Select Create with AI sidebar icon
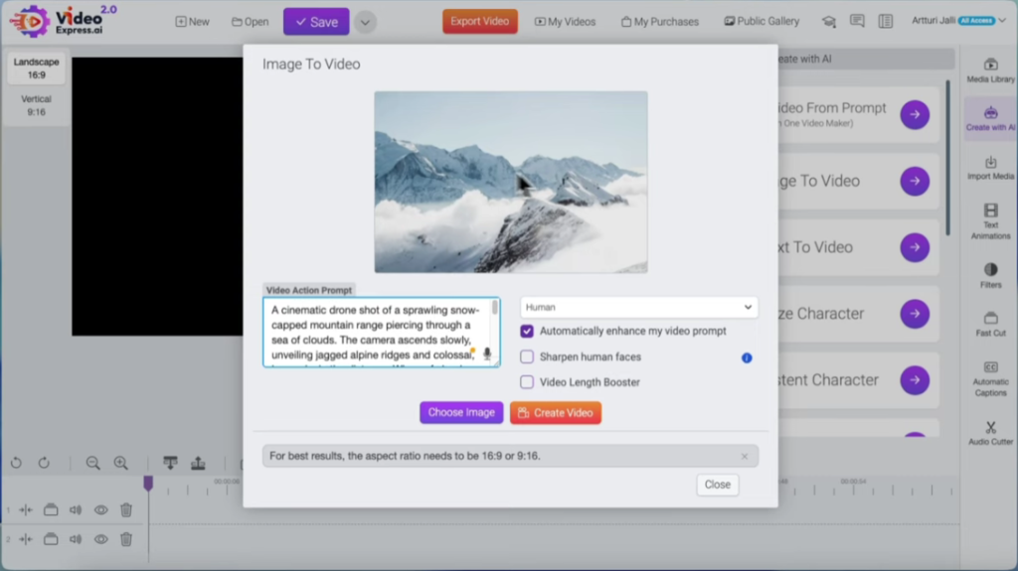The image size is (1018, 571). (990, 119)
